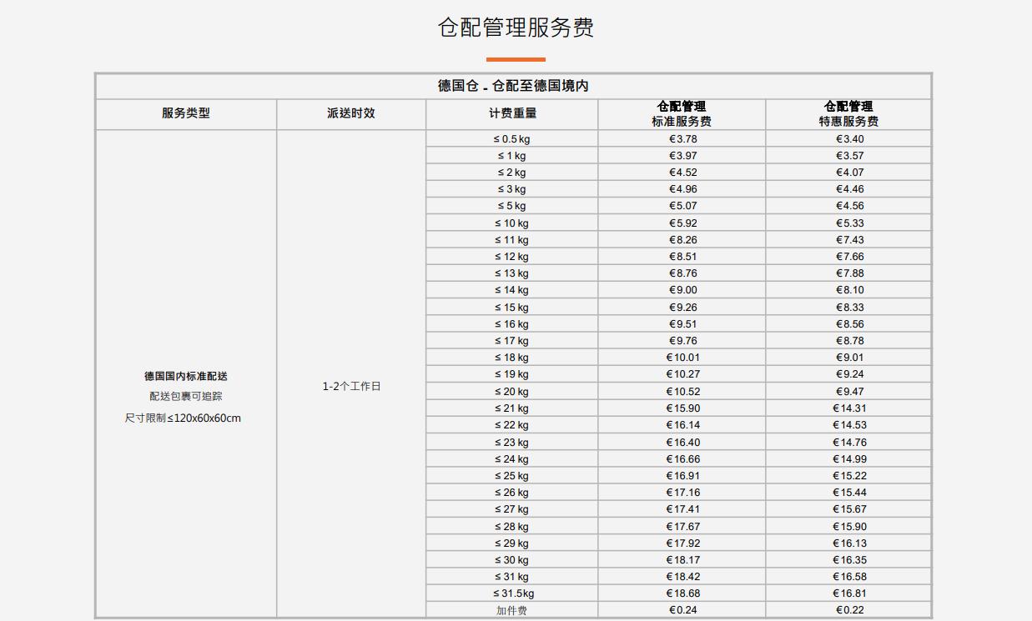Click the 派送时效 column header
This screenshot has height=621, width=1032.
[350, 113]
